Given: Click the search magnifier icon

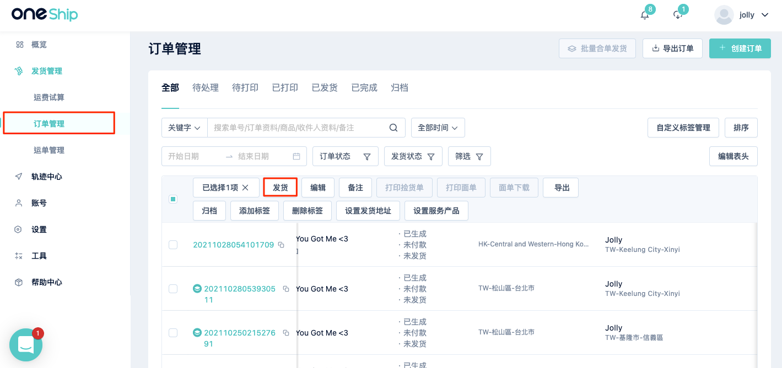Looking at the screenshot, I should point(393,128).
